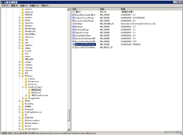Click the DWORD icon beside InputProvider
This screenshot has width=183, height=135.
(x=73, y=33)
